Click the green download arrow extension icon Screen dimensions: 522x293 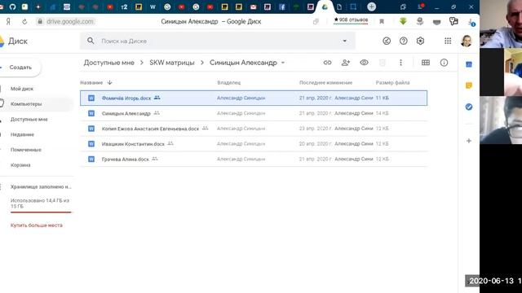tap(403, 22)
